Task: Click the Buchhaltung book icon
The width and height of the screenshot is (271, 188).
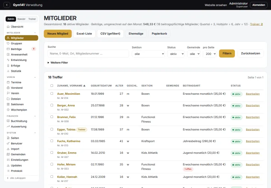Action: [x=8, y=121]
